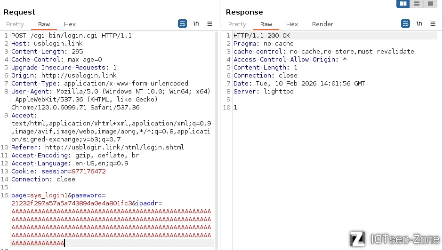Click the HTTP/1.1 200 OK response line
Viewport: 443px width, 250px height.
tap(262, 36)
